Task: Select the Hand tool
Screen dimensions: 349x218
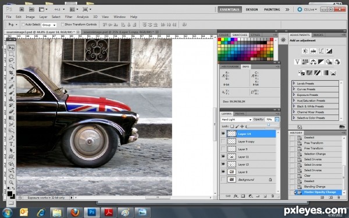Action: pyautogui.click(x=11, y=176)
